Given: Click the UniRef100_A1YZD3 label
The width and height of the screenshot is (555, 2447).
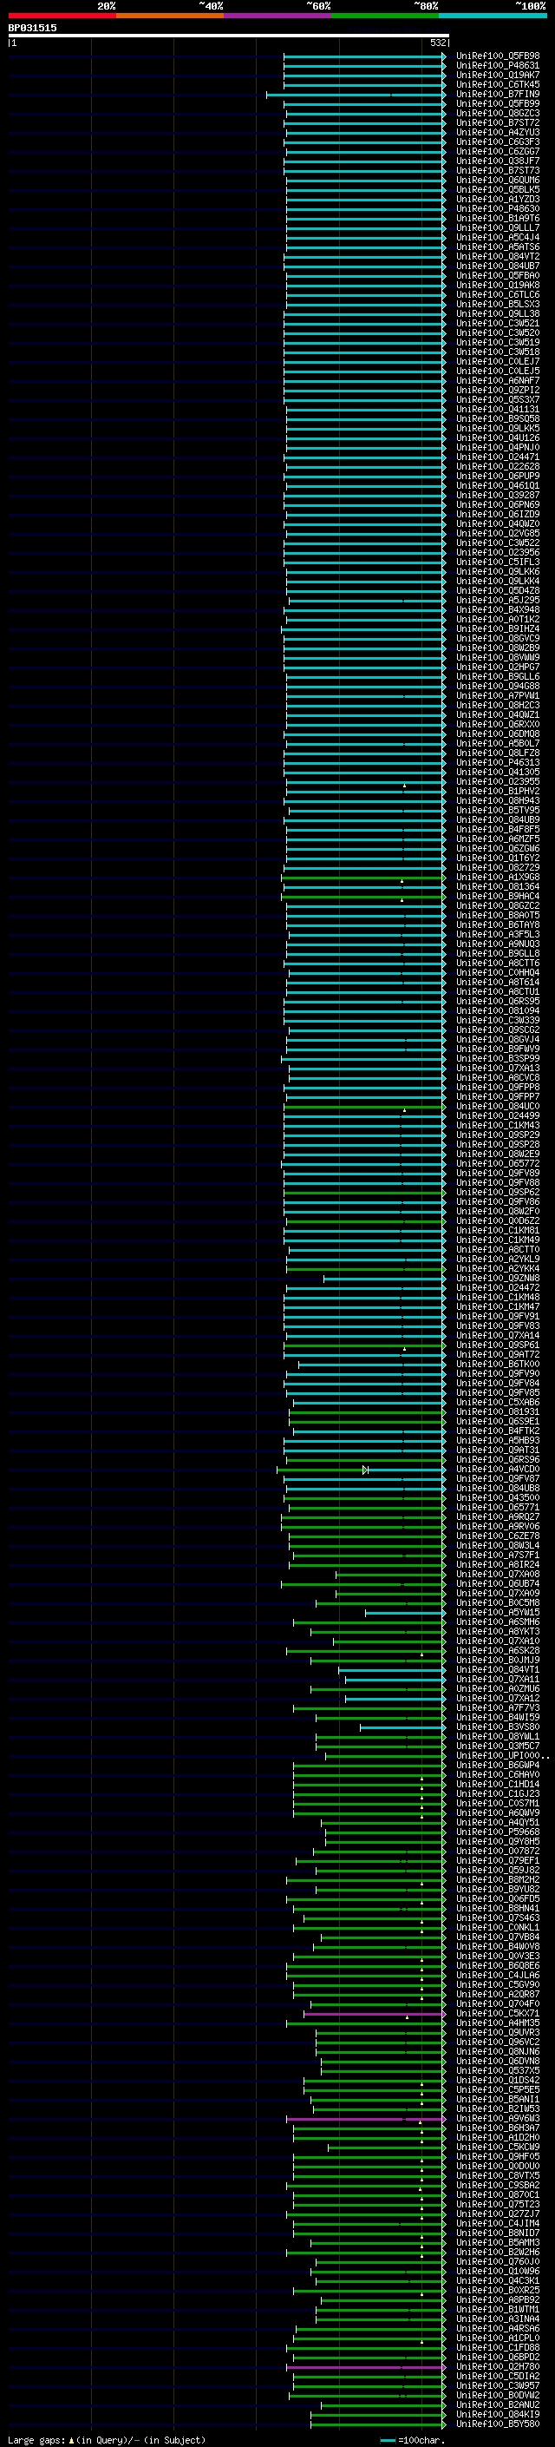Looking at the screenshot, I should pos(498,200).
